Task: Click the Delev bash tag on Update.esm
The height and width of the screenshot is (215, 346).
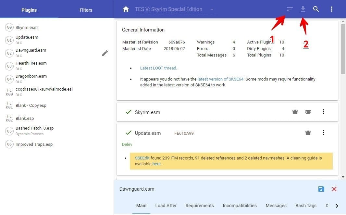Action: pos(127,145)
